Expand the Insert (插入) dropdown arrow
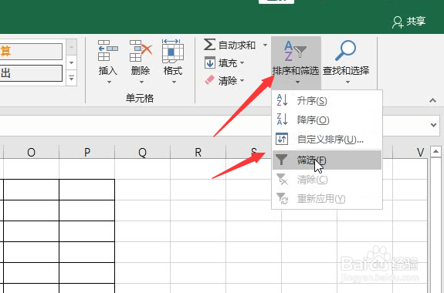Screen dimensions: 444x293 coord(109,83)
